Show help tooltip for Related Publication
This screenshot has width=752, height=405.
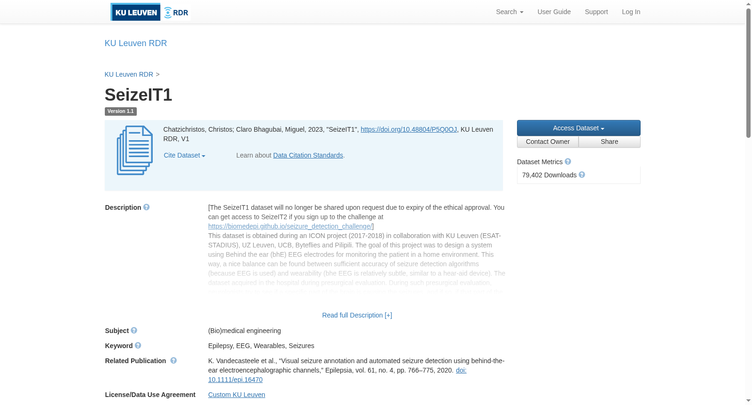click(173, 360)
